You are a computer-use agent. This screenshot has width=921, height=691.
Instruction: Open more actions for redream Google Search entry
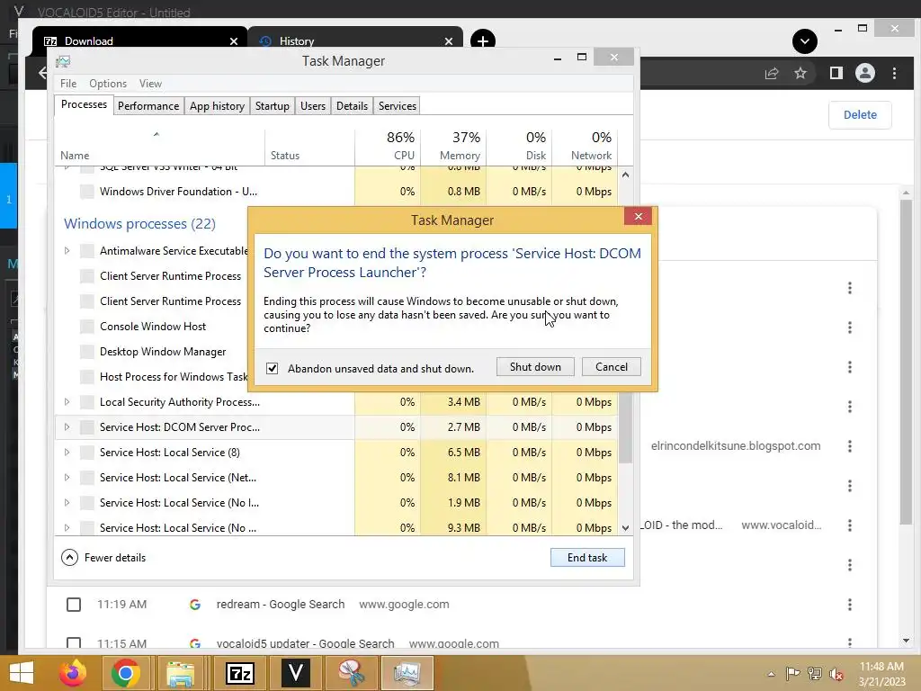coord(849,605)
